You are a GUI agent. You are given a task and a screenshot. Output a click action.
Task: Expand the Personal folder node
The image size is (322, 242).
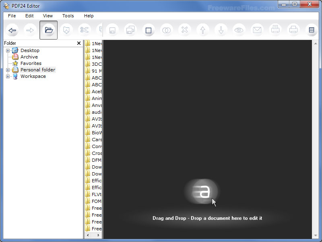8,69
